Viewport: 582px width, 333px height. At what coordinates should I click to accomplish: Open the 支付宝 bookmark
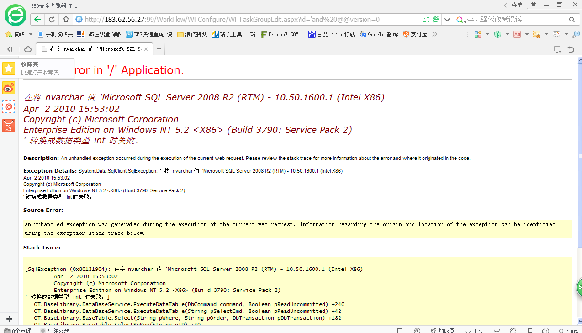pos(415,34)
